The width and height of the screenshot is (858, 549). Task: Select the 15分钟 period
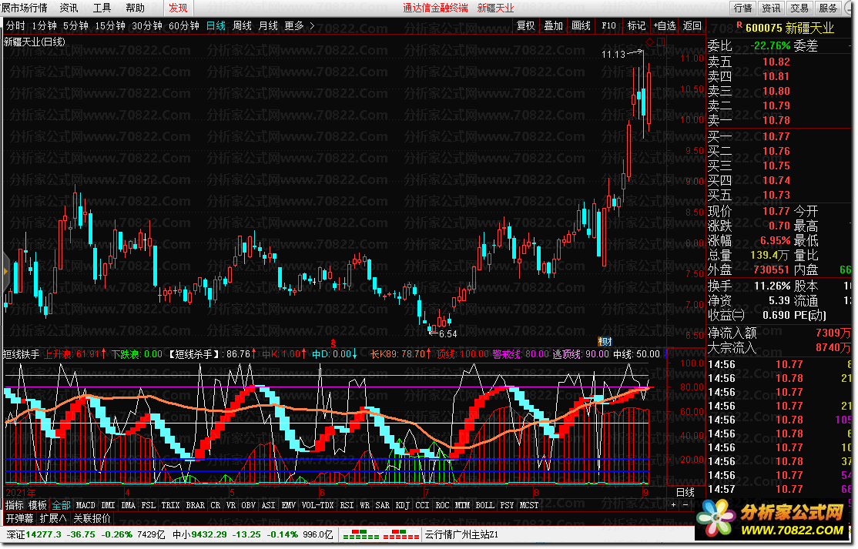pos(110,25)
